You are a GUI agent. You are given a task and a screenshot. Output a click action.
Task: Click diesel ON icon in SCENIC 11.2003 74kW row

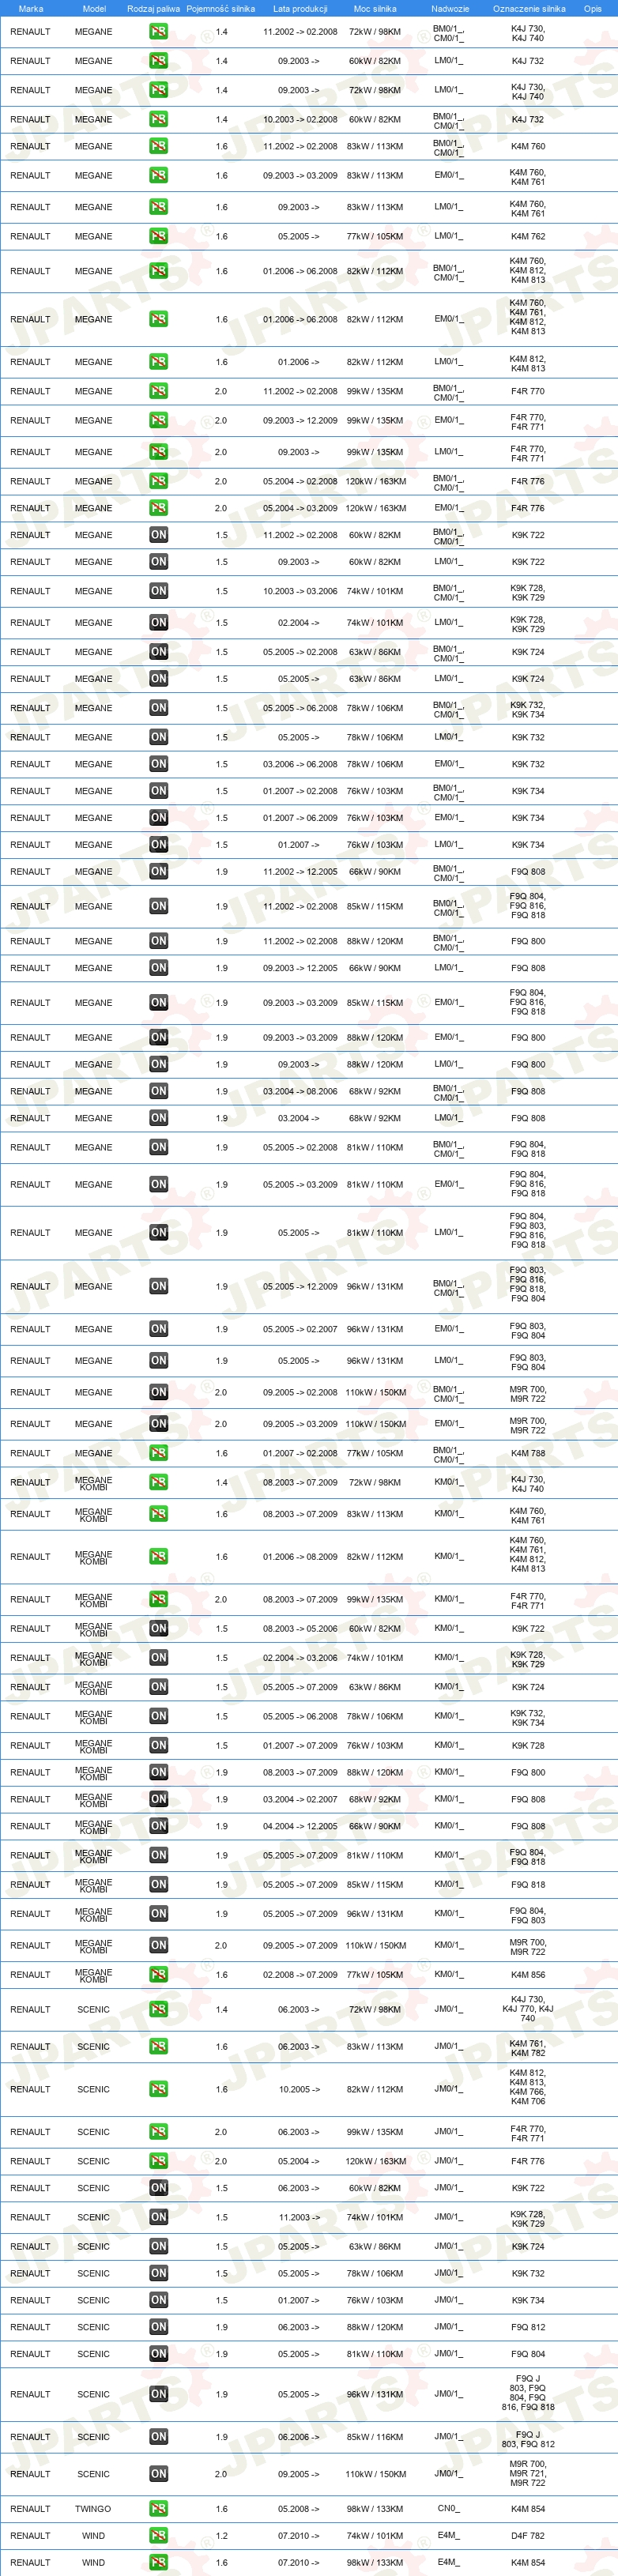point(158,2217)
